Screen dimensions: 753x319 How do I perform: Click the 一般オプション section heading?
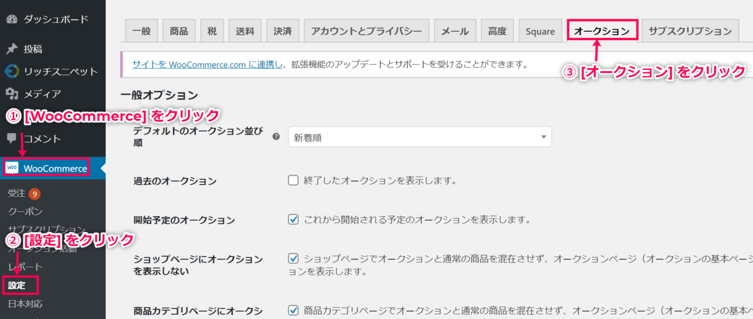pyautogui.click(x=159, y=95)
